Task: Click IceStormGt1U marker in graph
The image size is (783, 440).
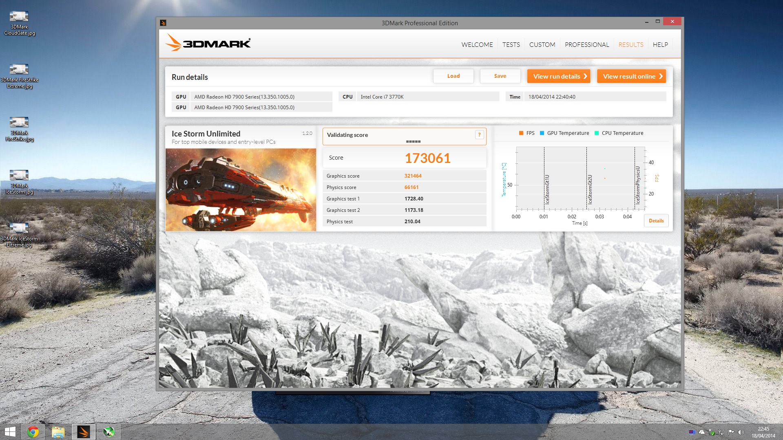Action: point(547,189)
